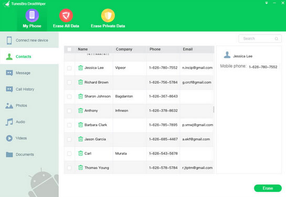Click the r.jtptm@gmail.com email cell
The width and height of the screenshot is (286, 197).
pos(197,168)
